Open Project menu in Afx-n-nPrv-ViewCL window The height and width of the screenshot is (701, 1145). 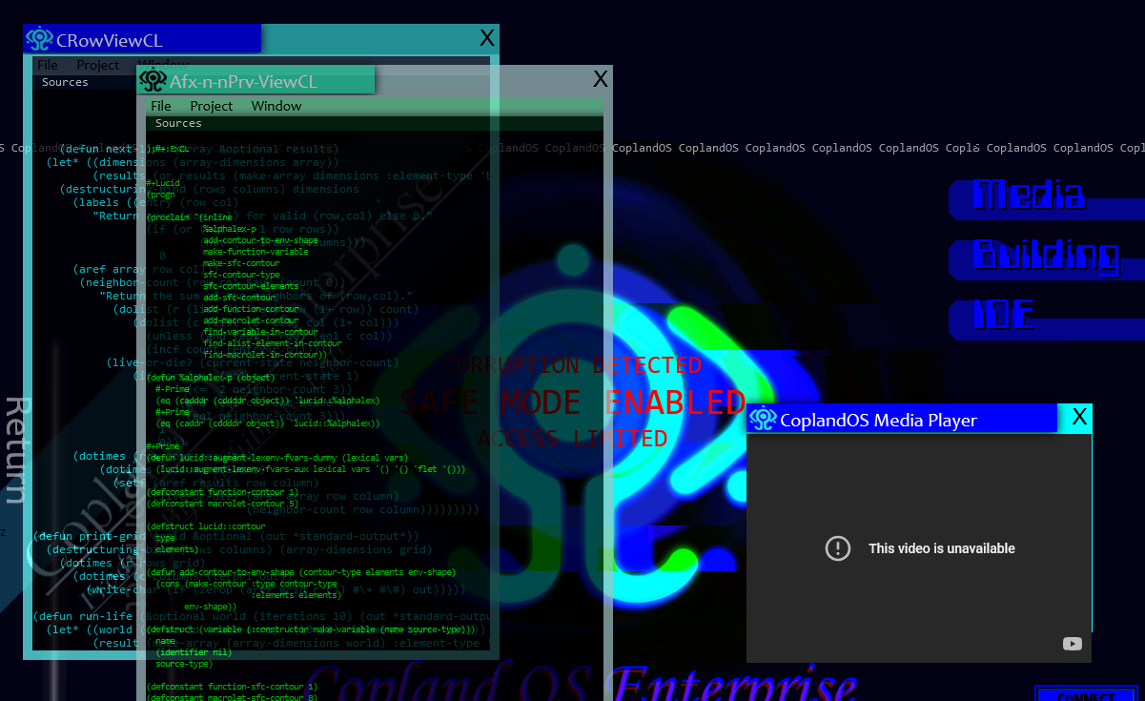coord(212,106)
